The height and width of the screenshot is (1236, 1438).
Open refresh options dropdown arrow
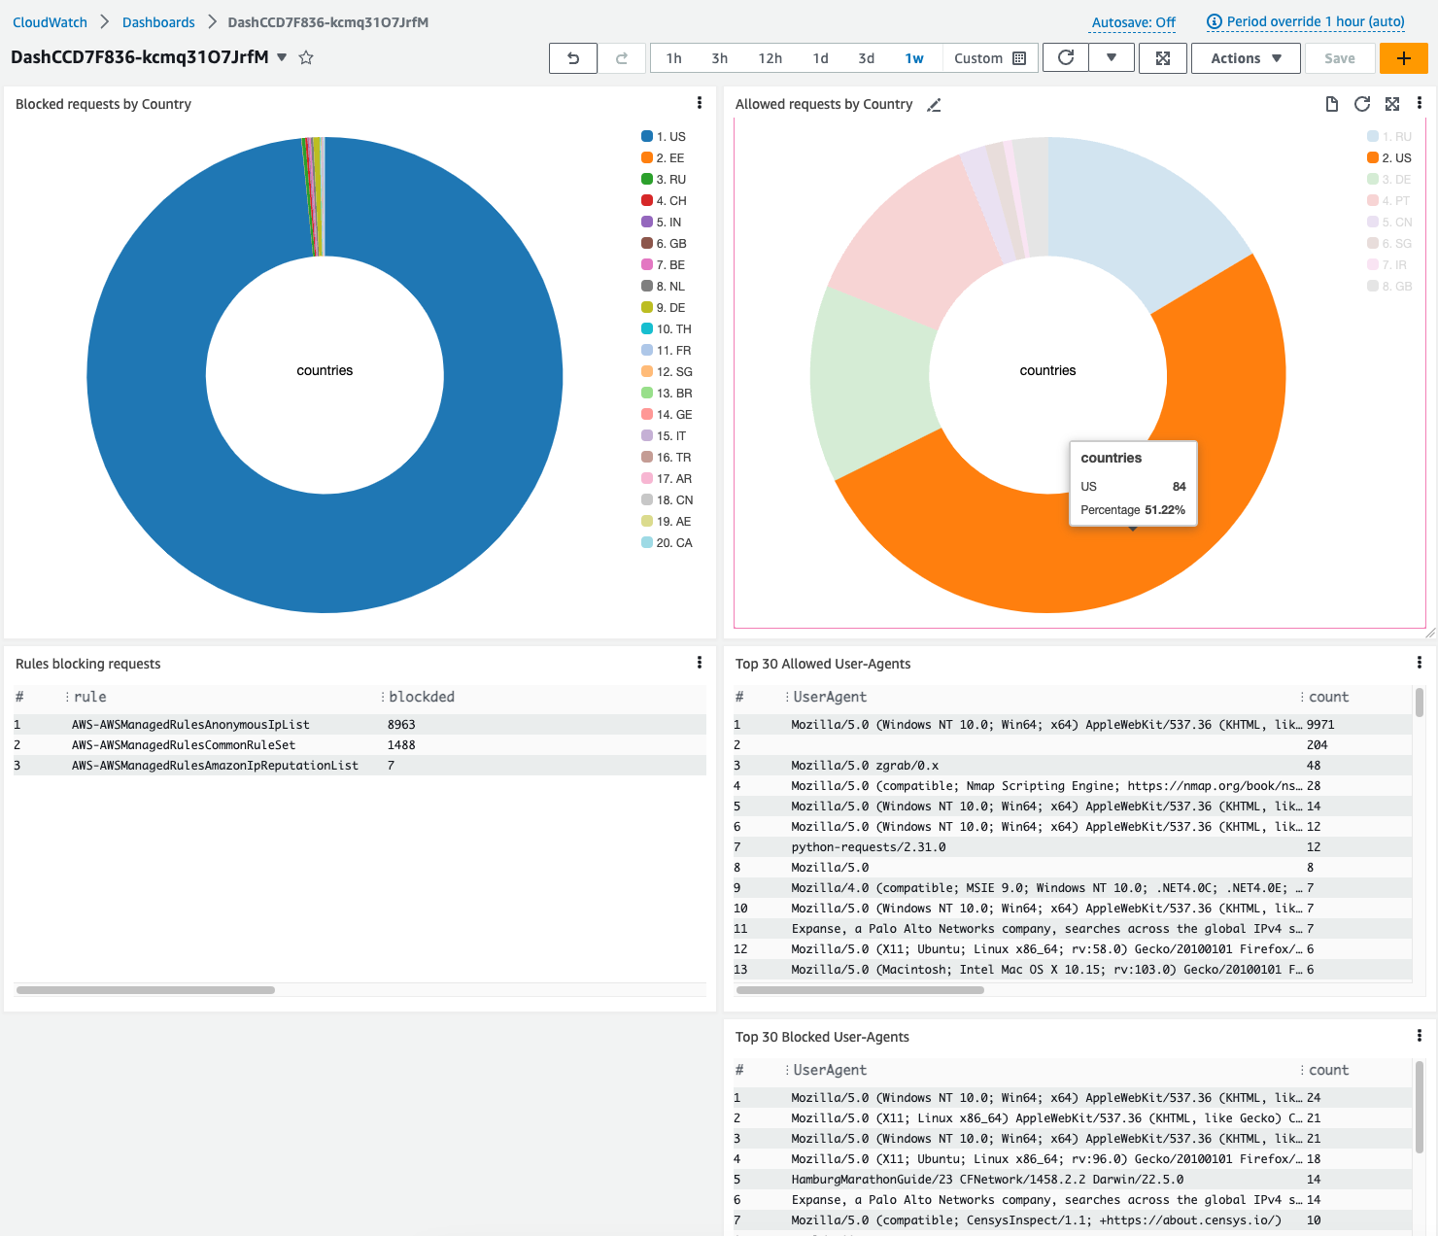[x=1112, y=58]
